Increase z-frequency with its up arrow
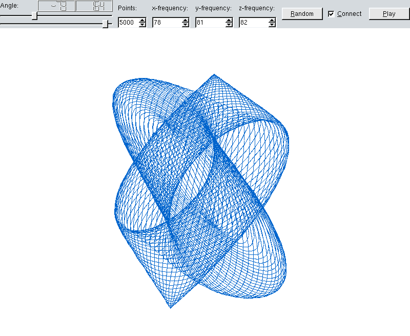Viewport: 410px width, 336px height. coord(272,20)
